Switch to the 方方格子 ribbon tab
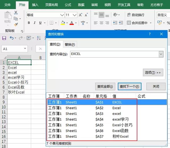The image size is (170, 148). pyautogui.click(x=156, y=5)
